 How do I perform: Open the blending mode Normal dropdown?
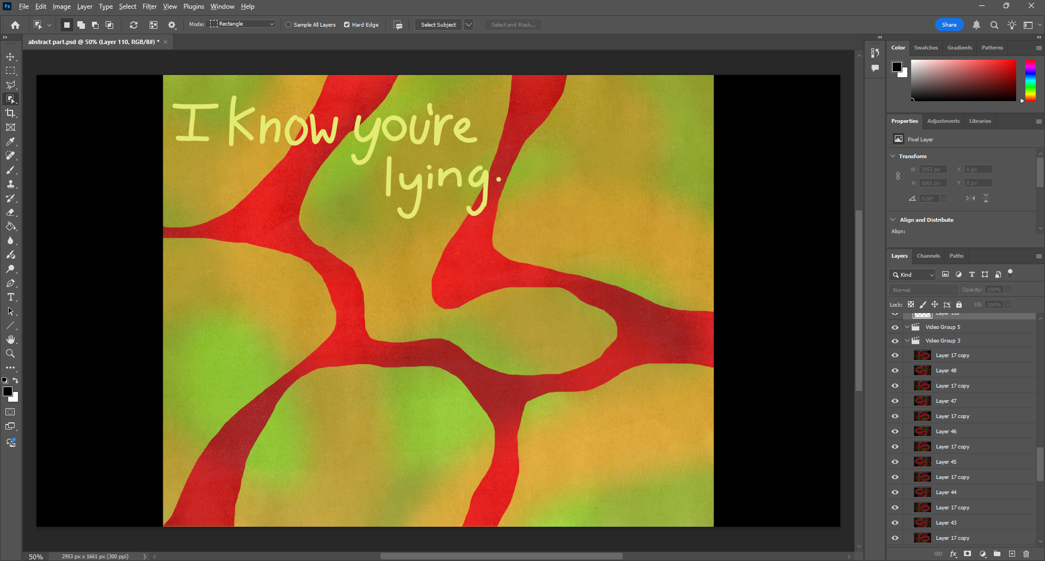coord(924,290)
